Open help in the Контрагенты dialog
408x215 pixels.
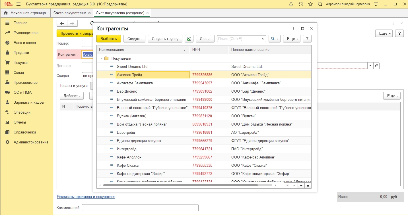pyautogui.click(x=307, y=39)
